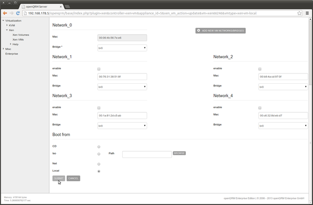
Task: Enable Network_2 checkbox
Action: tap(260, 69)
